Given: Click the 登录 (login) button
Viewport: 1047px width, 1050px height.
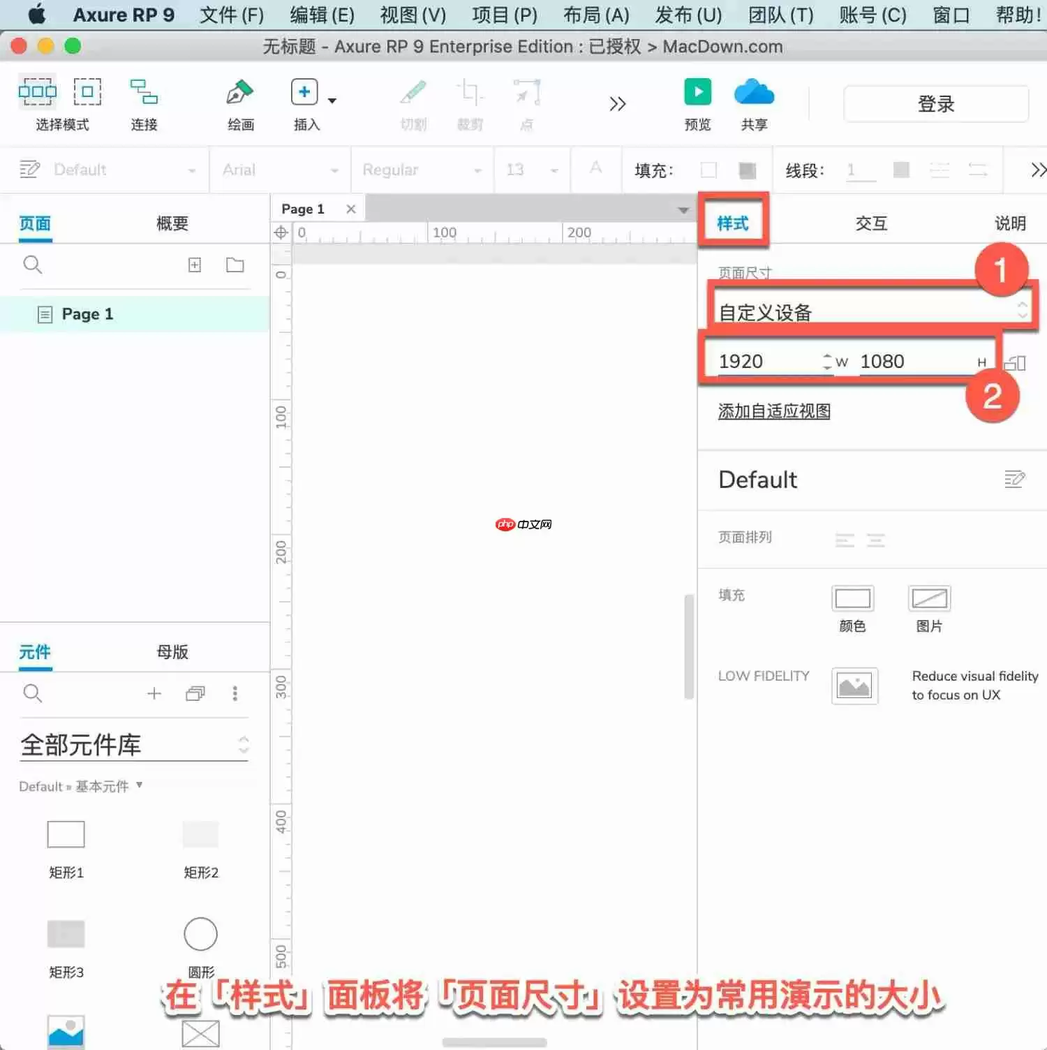Looking at the screenshot, I should [x=935, y=103].
